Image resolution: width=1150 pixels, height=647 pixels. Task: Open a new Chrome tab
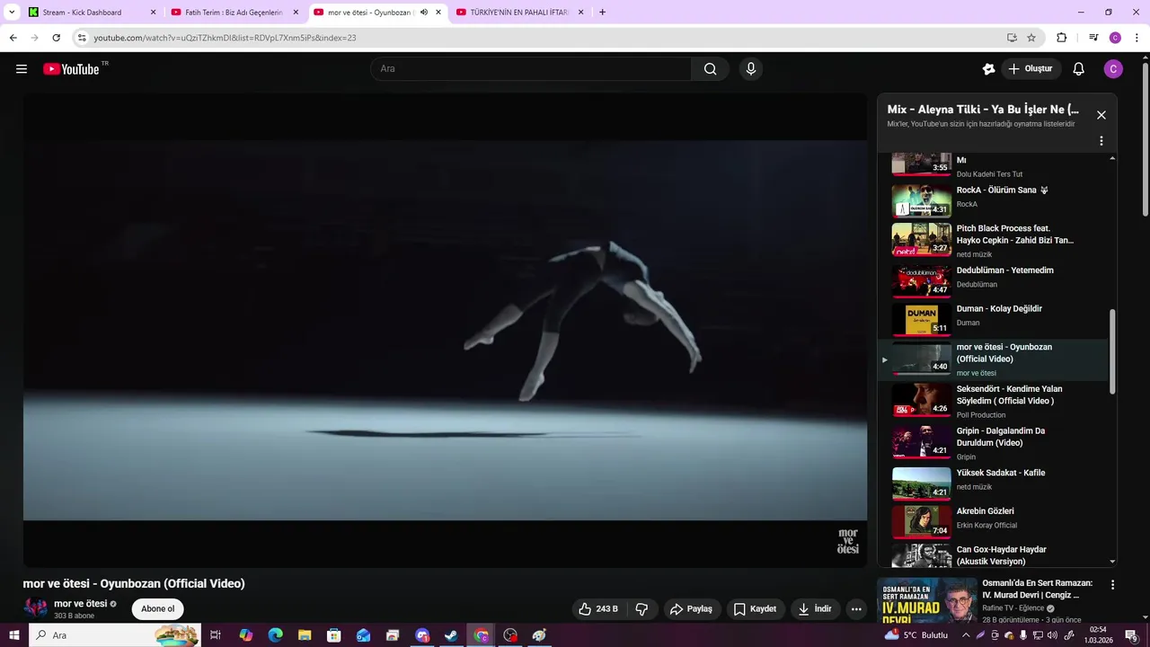(x=602, y=13)
